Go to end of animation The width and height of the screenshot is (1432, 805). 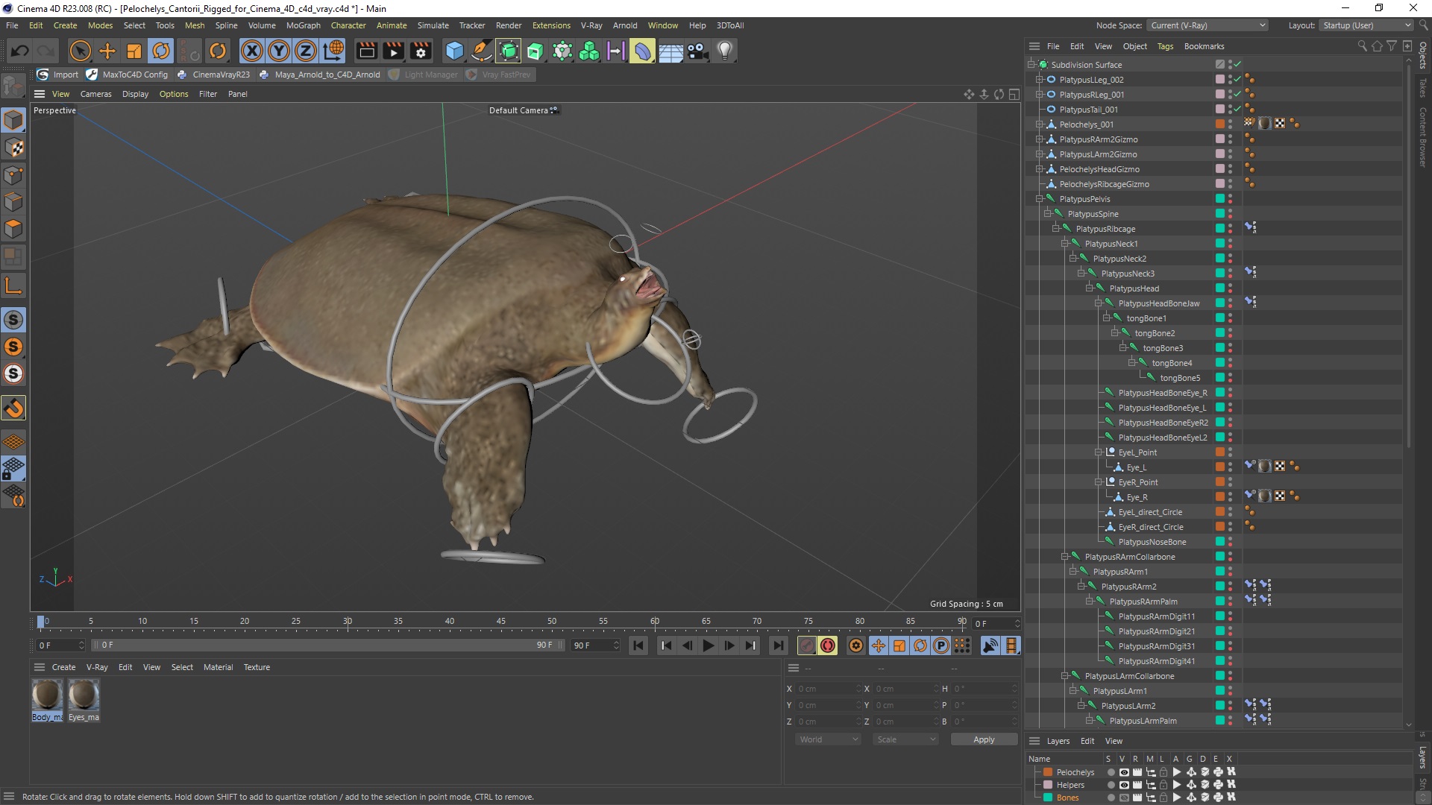[778, 645]
